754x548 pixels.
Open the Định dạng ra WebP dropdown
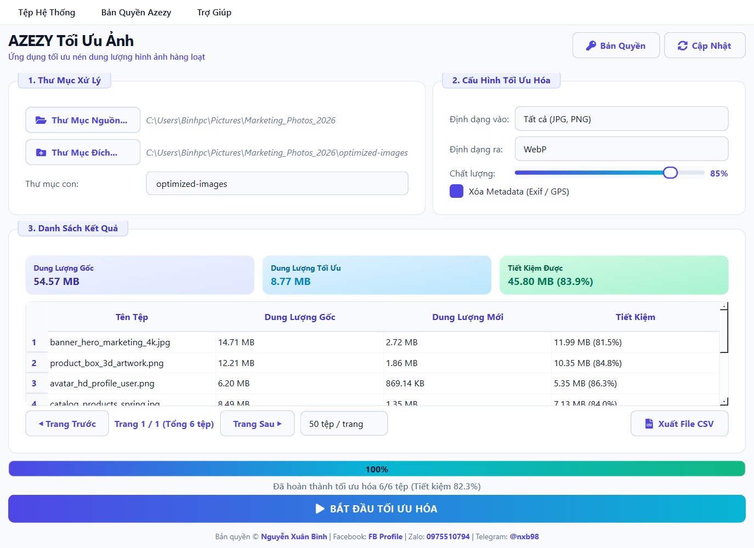point(621,149)
